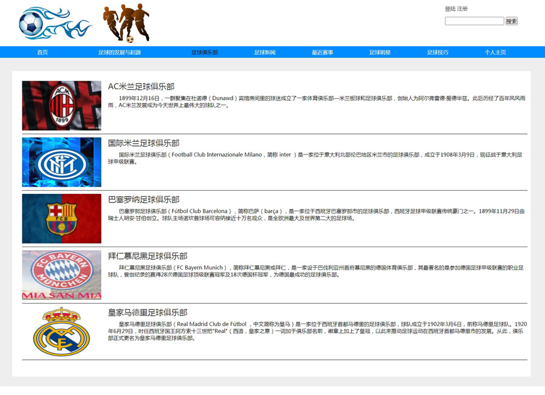Screen dimensions: 545x395
Task: Open the 最近赛事 nav item
Action: point(323,52)
